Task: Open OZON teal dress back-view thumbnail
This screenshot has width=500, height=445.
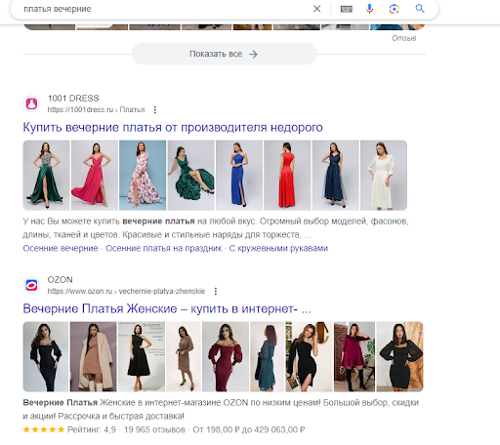Action: click(x=267, y=356)
